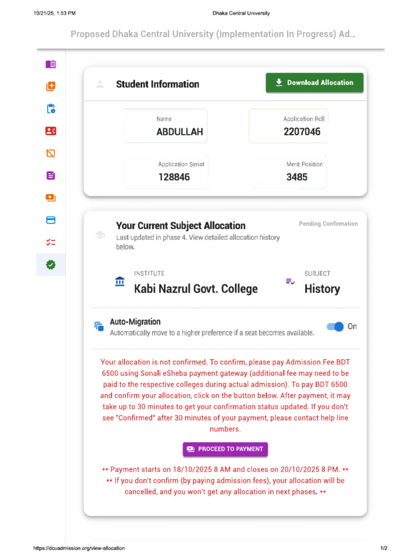Click the Proceed to Payment button
Image resolution: width=420 pixels, height=560 pixels.
tap(225, 449)
